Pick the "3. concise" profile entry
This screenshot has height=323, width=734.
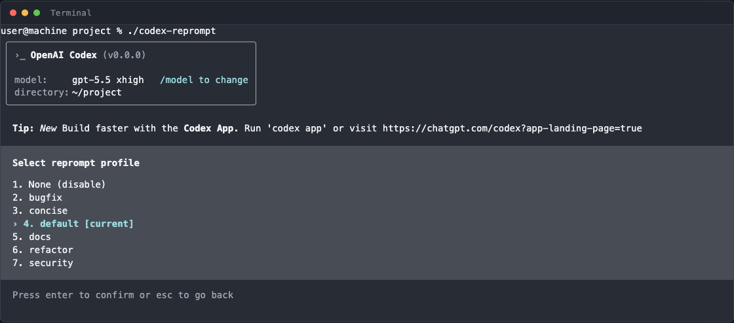pyautogui.click(x=40, y=211)
